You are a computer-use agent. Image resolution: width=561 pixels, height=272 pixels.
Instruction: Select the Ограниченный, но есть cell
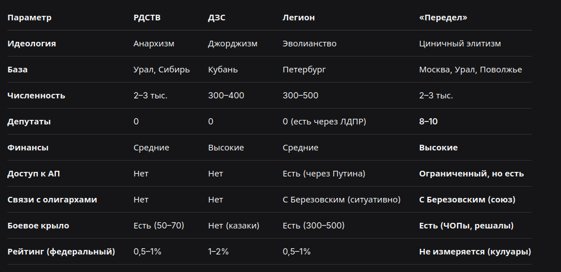[471, 174]
